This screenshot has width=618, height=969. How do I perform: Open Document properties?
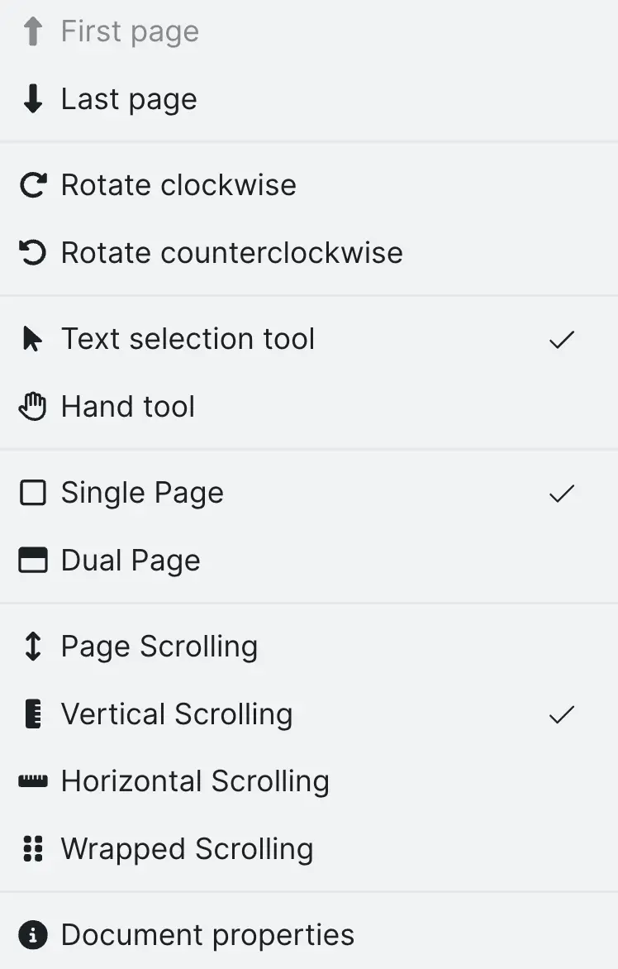[207, 934]
